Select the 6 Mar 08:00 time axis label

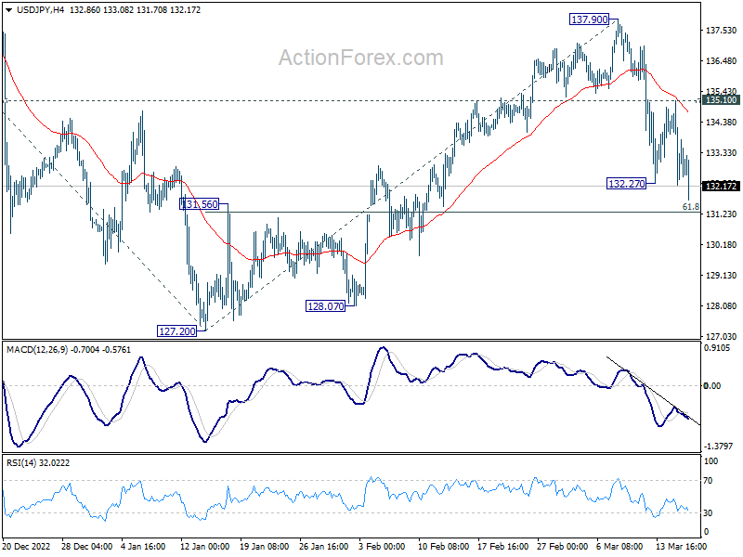tap(619, 547)
